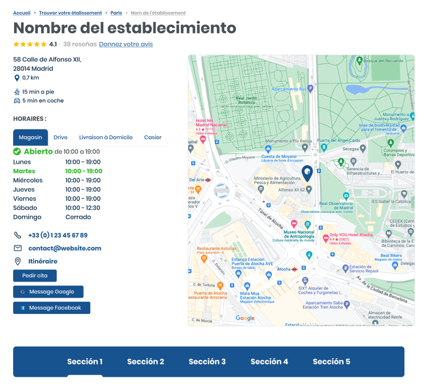The height and width of the screenshot is (386, 438).
Task: Click the car icon for driving time
Action: coord(17,101)
